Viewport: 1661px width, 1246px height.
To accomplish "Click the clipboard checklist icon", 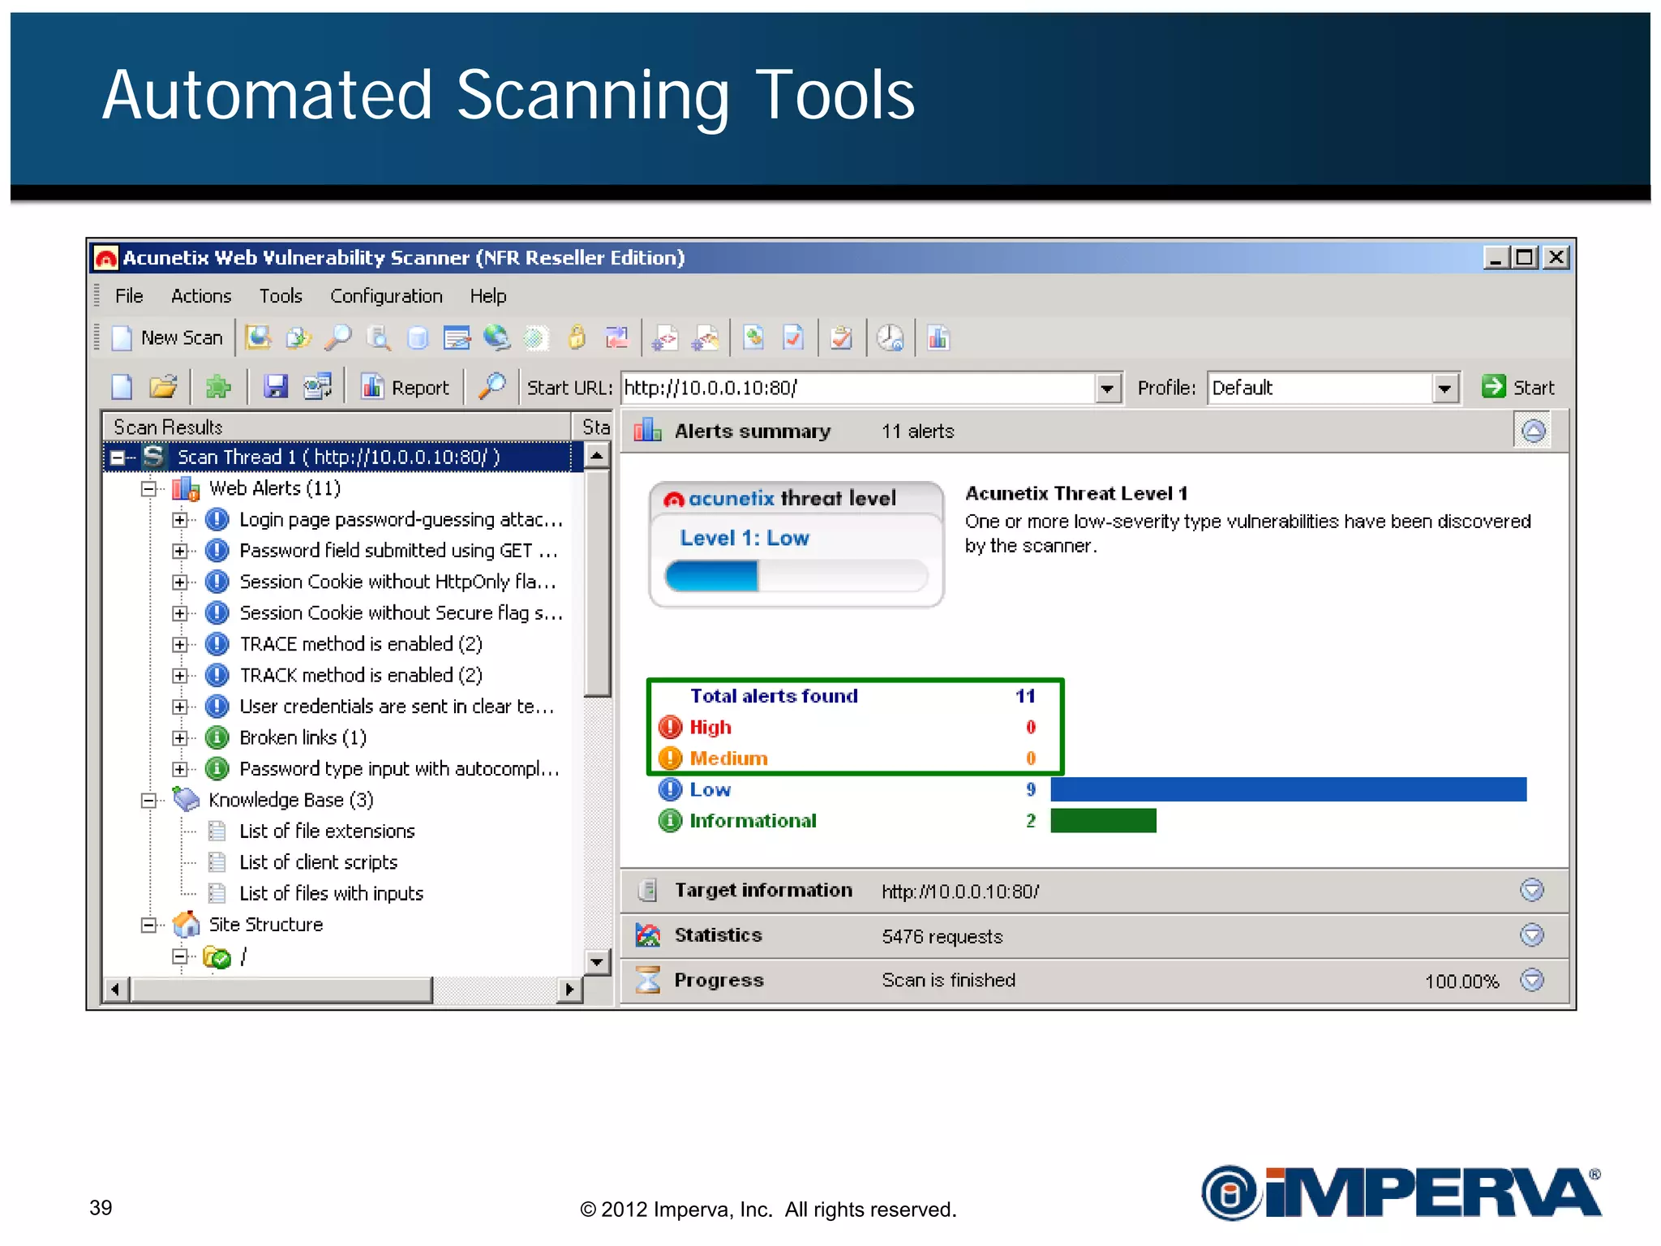I will pos(842,337).
